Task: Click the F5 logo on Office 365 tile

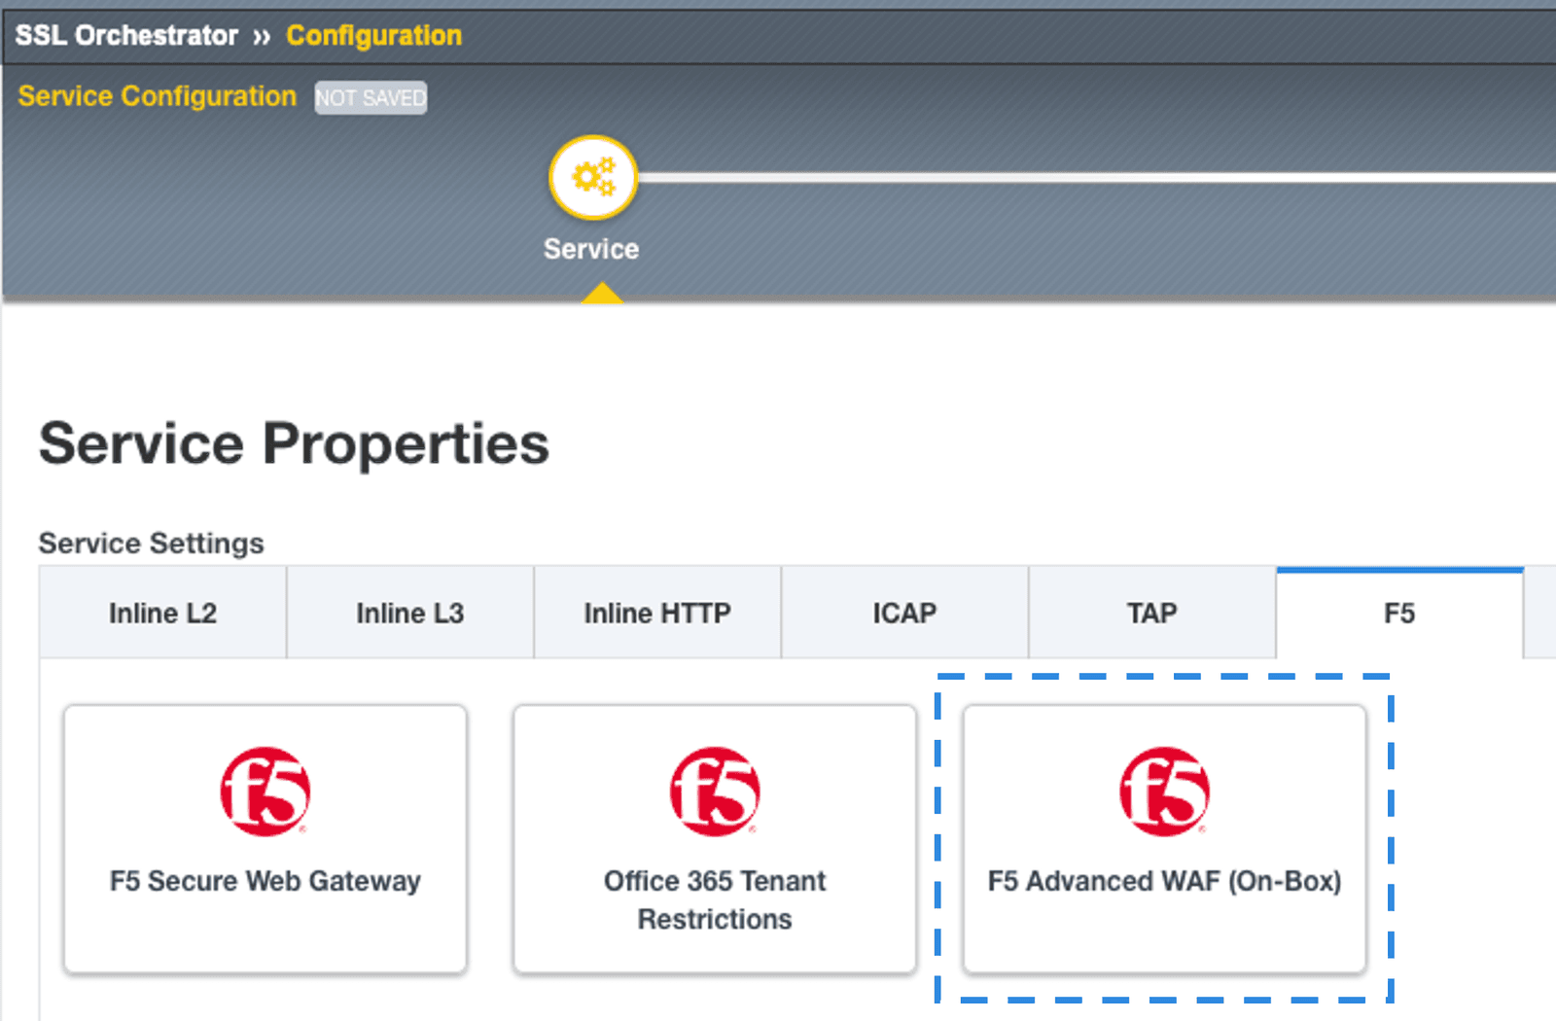Action: [x=715, y=790]
